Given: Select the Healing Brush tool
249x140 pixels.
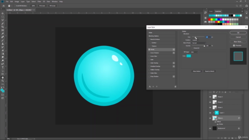Looking at the screenshot, I should tap(3, 37).
